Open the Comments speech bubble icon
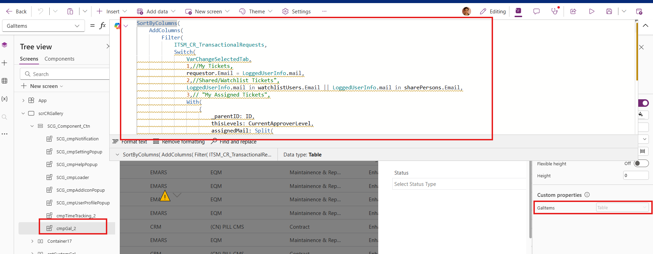Screen dimensions: 653x254 point(537,11)
